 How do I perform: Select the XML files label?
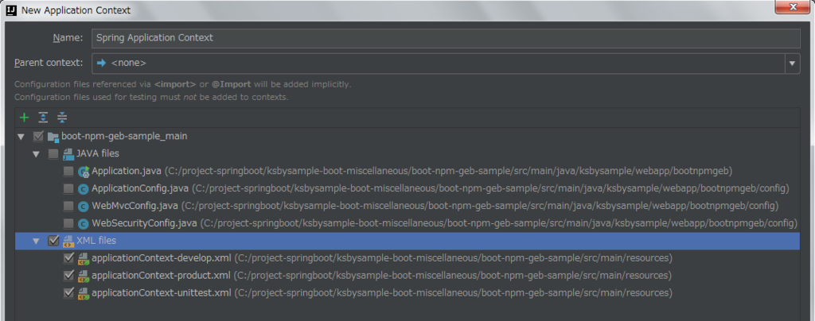(96, 241)
